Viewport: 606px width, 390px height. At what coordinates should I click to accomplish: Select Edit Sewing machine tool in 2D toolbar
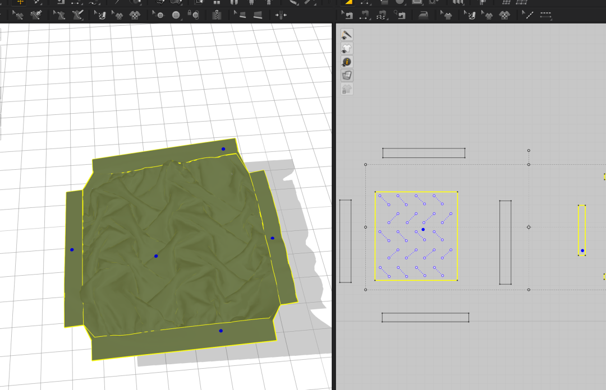pos(347,15)
